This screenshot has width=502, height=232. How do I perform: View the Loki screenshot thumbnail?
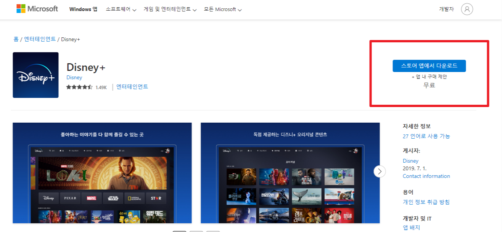[x=102, y=175]
